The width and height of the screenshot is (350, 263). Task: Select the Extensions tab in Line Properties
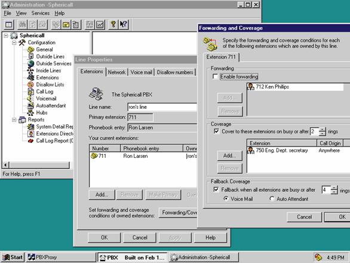click(91, 72)
